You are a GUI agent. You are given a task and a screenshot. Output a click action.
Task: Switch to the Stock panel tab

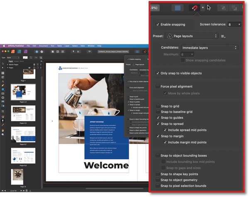pos(22,61)
